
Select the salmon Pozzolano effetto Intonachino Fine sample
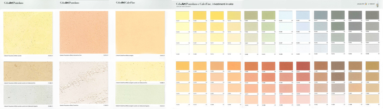point(84,33)
